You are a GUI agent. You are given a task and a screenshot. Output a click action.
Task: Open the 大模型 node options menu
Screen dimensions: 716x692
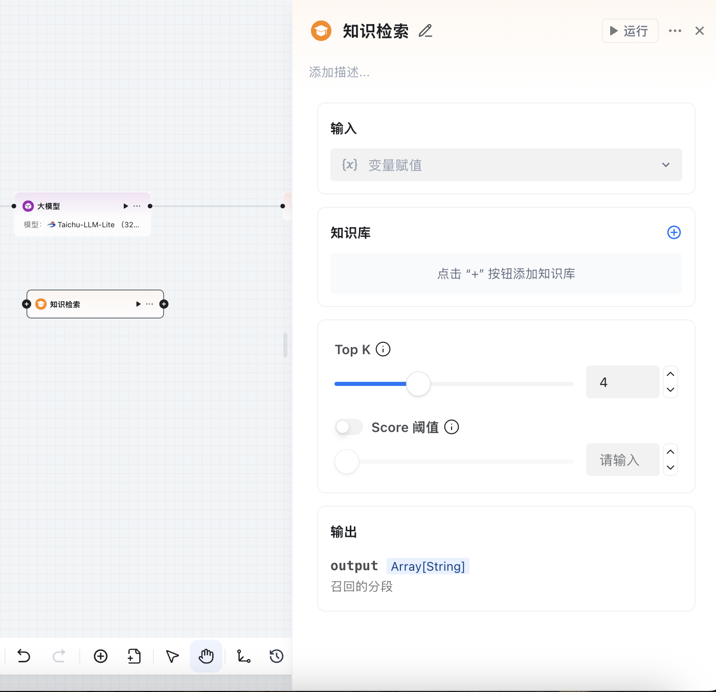click(137, 206)
